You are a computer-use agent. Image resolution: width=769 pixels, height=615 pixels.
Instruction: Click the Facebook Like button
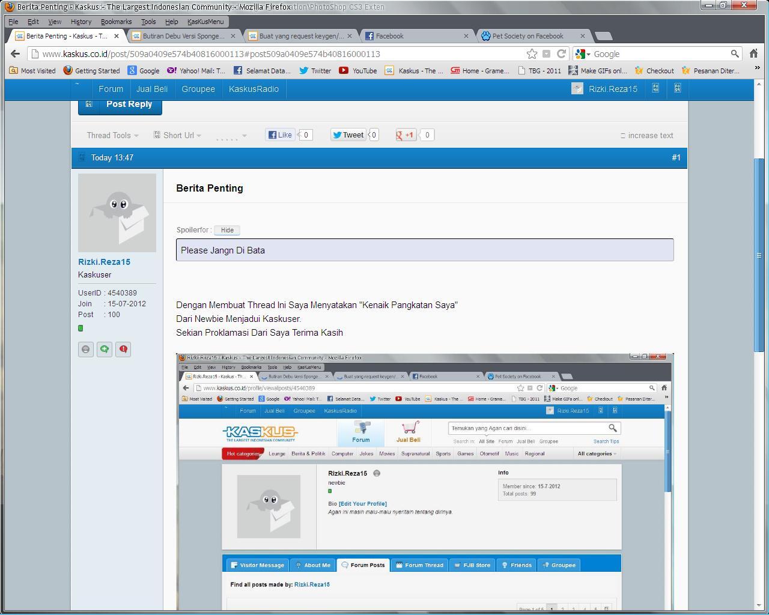(281, 135)
